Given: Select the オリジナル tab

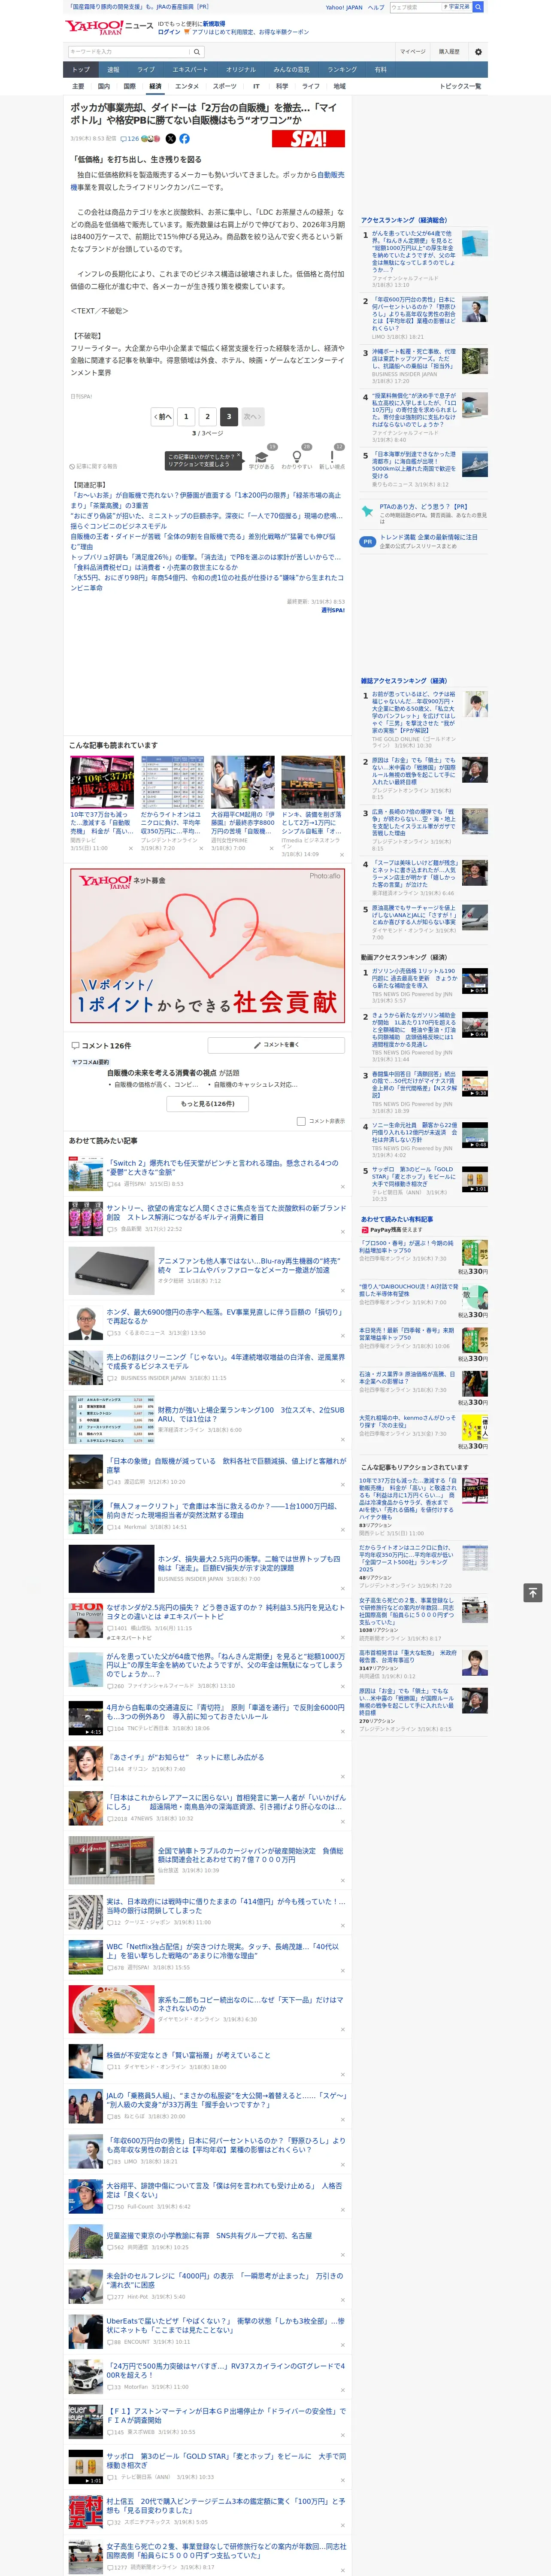Looking at the screenshot, I should pos(241,70).
